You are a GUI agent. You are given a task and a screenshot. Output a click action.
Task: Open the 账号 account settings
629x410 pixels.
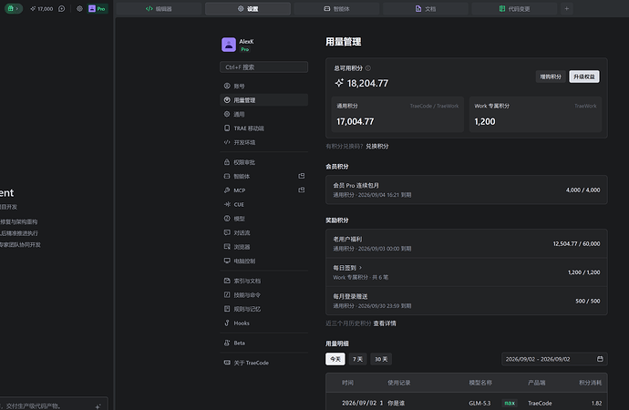pos(263,86)
